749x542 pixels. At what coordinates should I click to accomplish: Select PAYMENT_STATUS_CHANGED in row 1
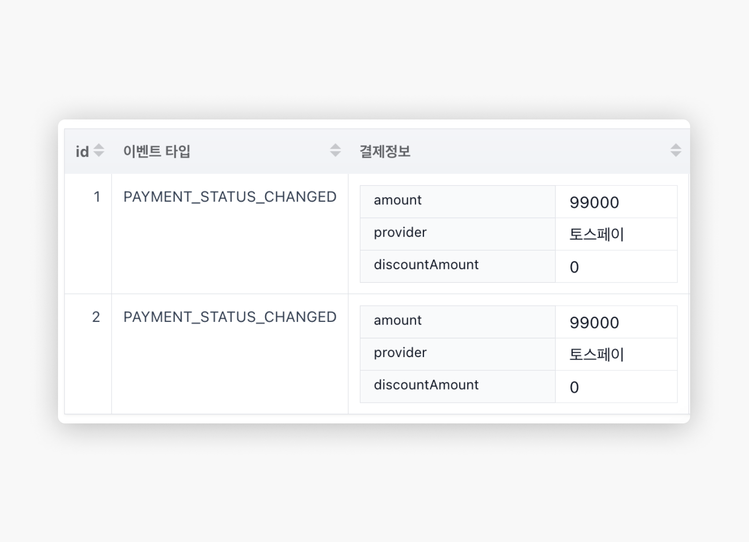coord(230,197)
